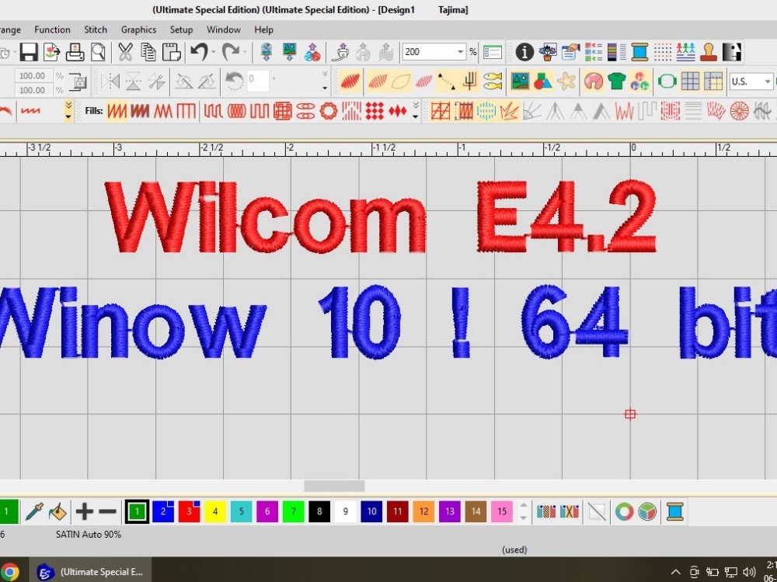Select red color swatch 3
The height and width of the screenshot is (582, 777).
189,511
